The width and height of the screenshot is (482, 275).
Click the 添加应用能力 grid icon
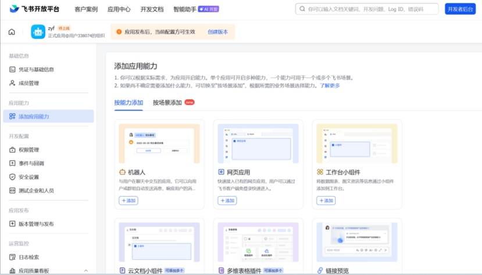(x=12, y=117)
